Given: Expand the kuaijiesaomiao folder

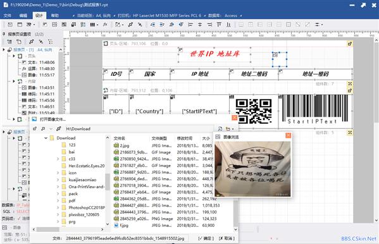Looking at the screenshot, I should [x=58, y=180].
